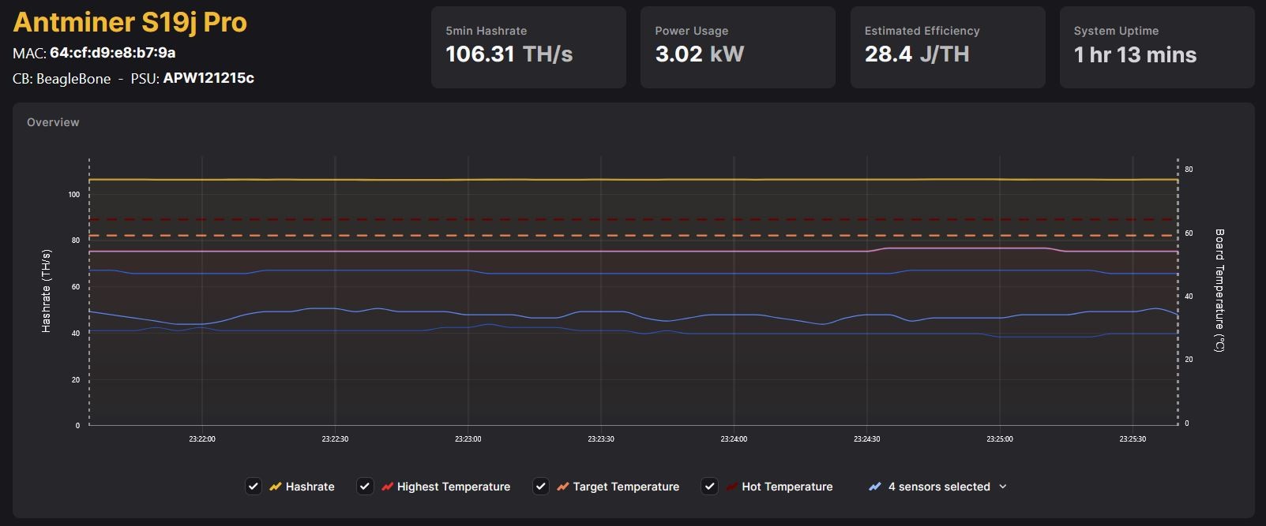The height and width of the screenshot is (526, 1266).
Task: Click the 3.02 kW power usage value
Action: click(700, 54)
